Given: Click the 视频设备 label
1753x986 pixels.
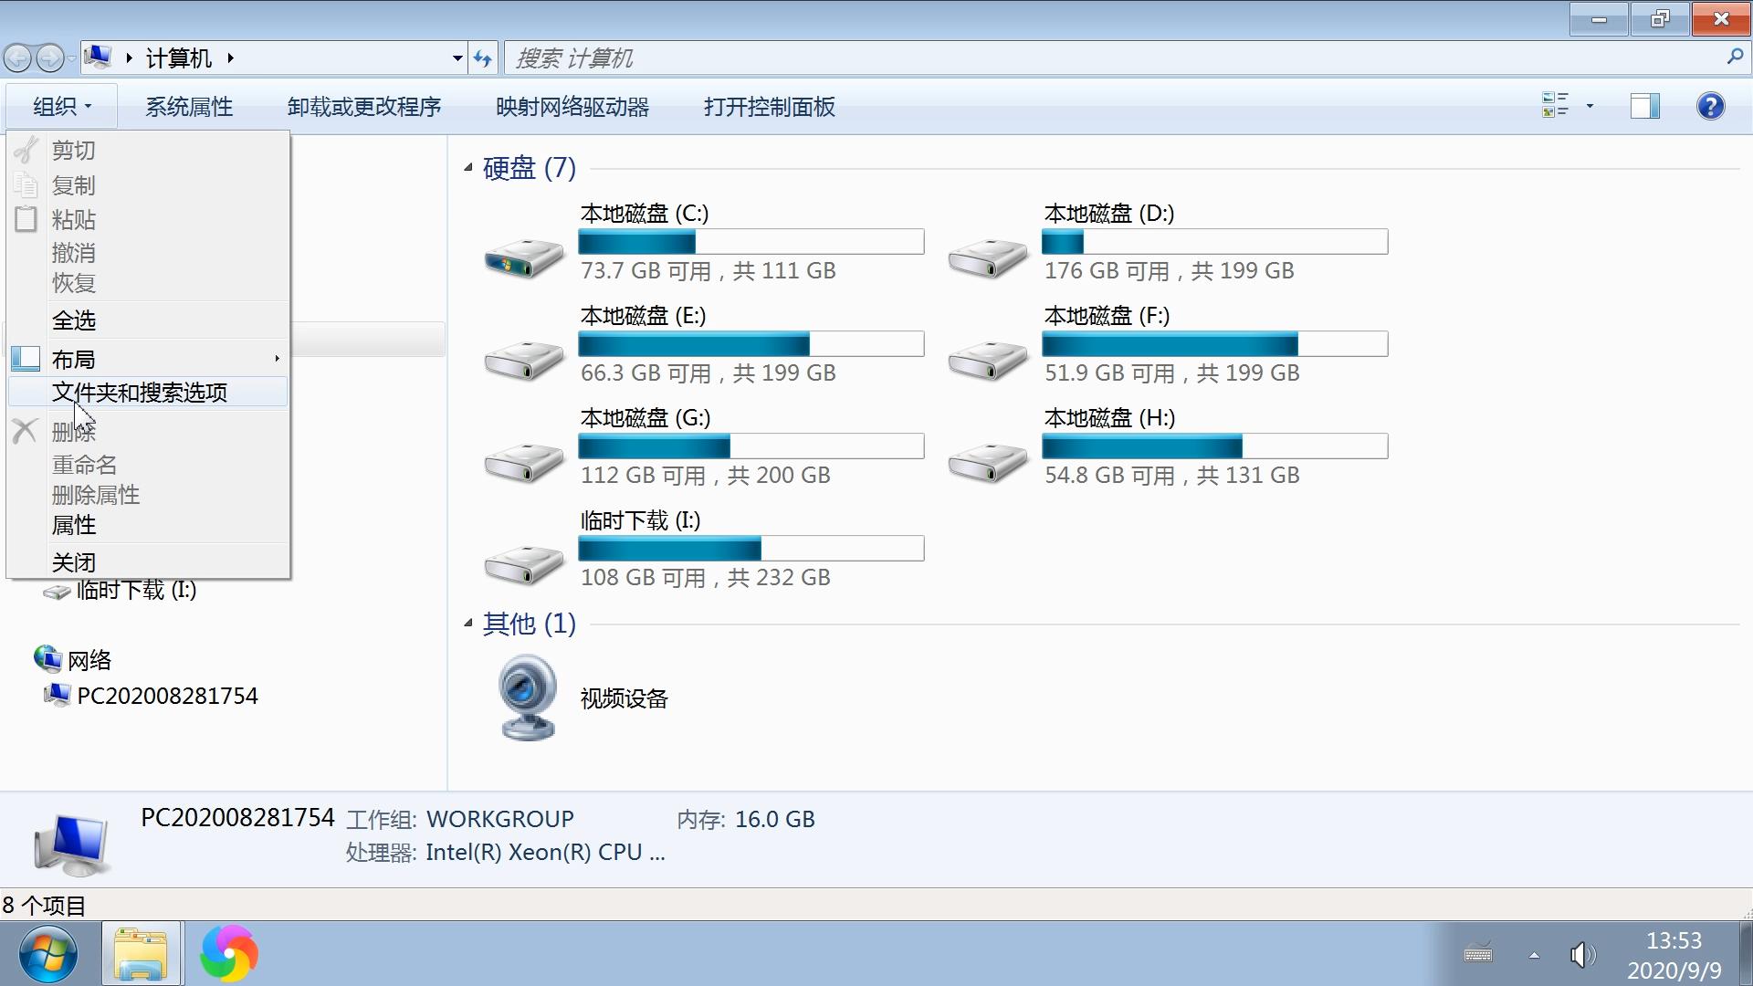Looking at the screenshot, I should click(x=625, y=698).
